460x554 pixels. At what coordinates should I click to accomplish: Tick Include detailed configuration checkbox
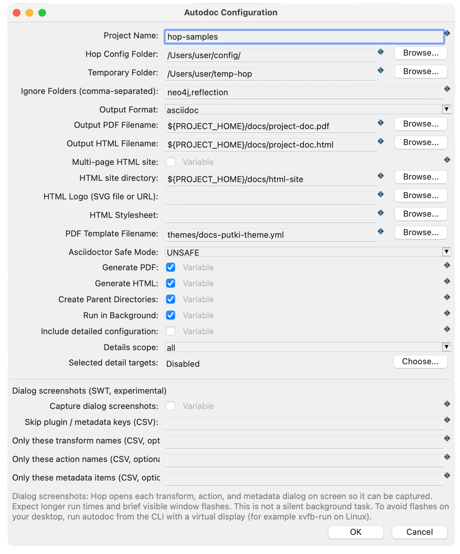[171, 331]
